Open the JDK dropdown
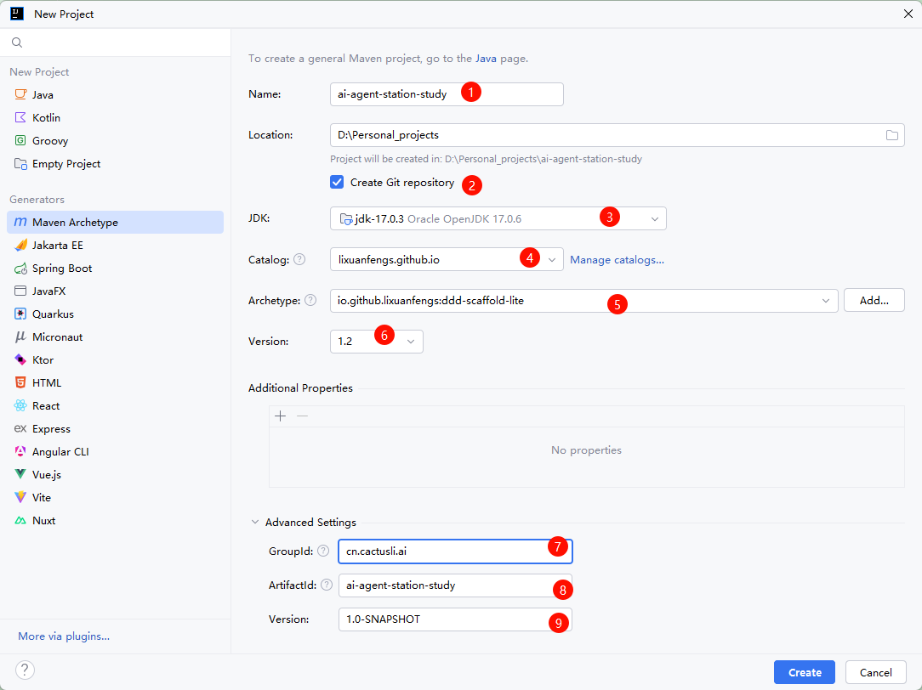This screenshot has width=922, height=690. 654,219
